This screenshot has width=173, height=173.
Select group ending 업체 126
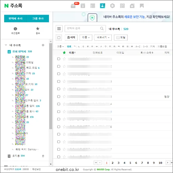[32, 106]
